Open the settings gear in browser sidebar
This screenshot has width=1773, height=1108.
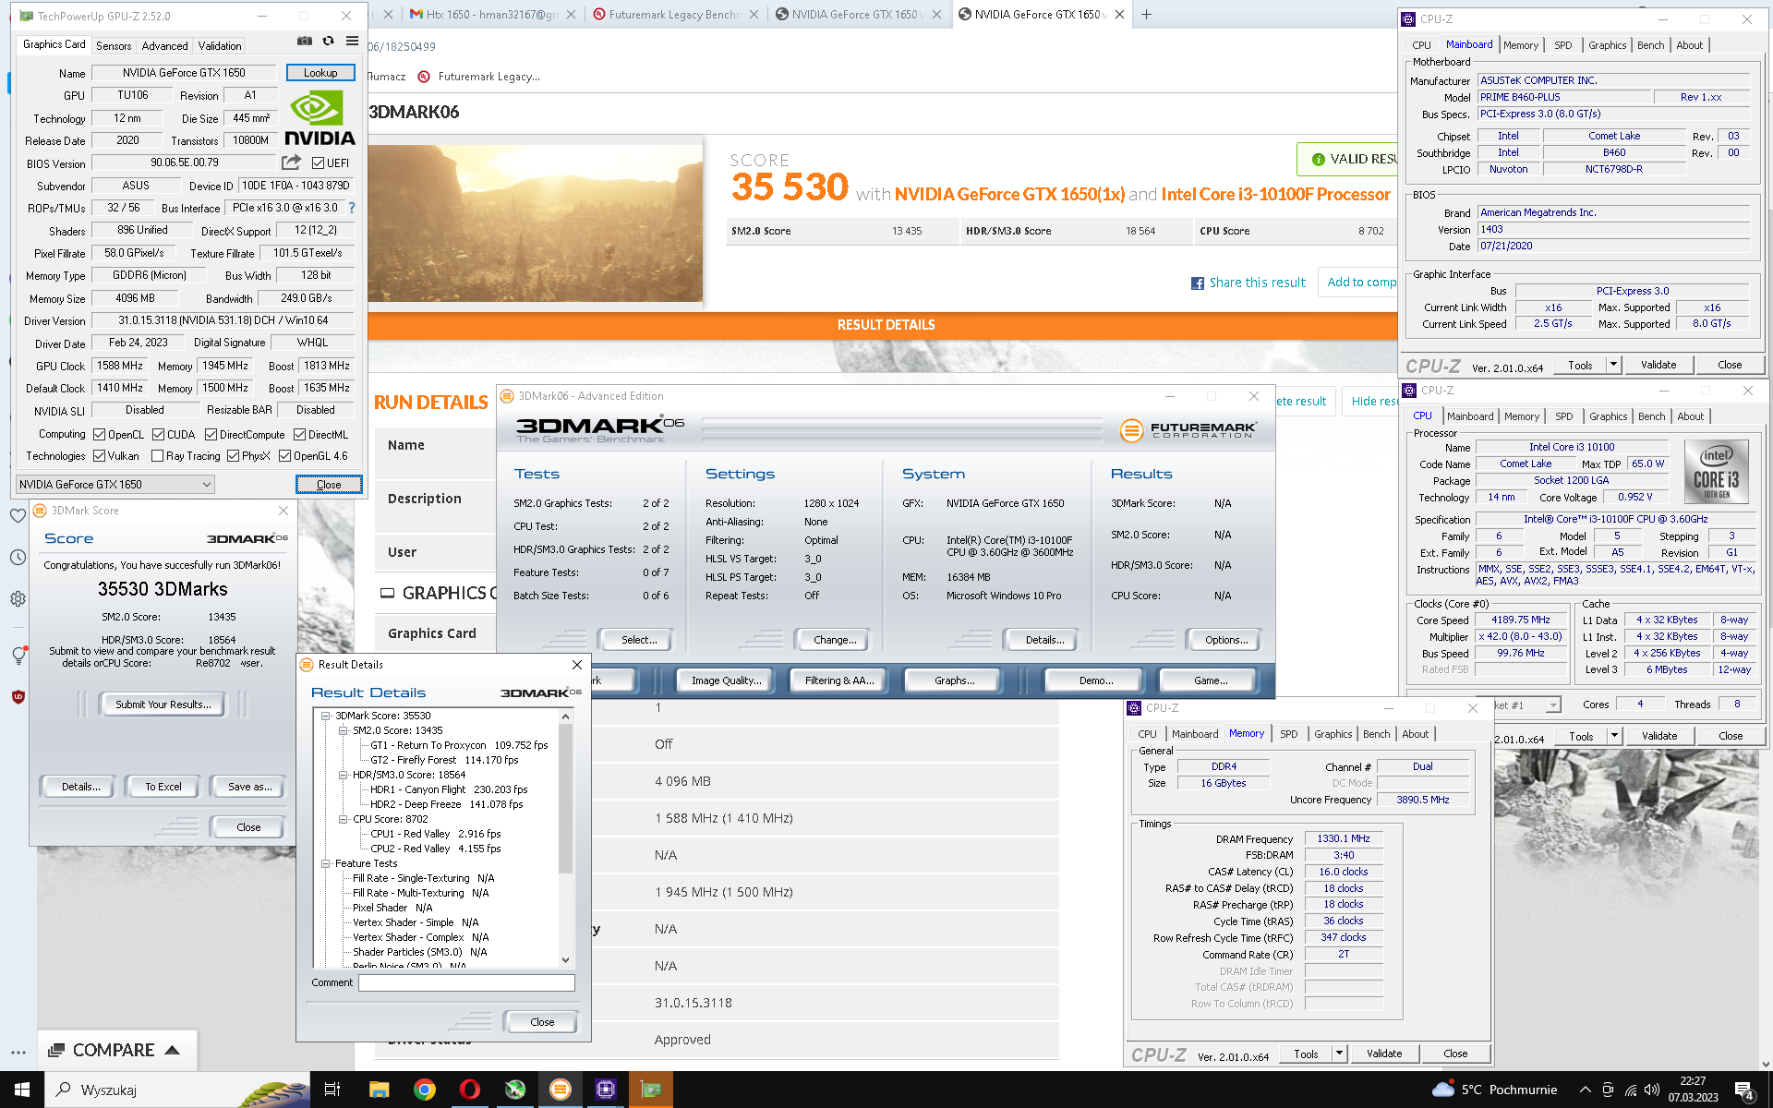(18, 598)
